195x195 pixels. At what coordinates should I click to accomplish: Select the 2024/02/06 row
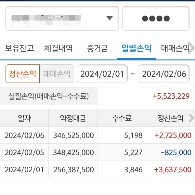(x=97, y=136)
